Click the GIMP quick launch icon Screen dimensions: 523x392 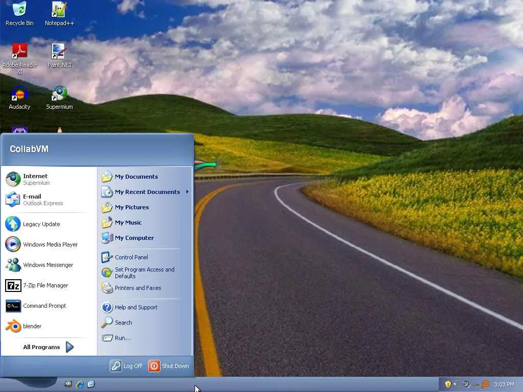tap(68, 384)
